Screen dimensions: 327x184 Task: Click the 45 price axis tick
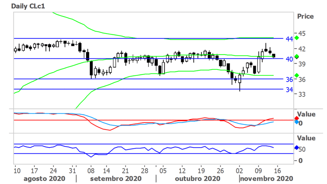tap(302, 33)
